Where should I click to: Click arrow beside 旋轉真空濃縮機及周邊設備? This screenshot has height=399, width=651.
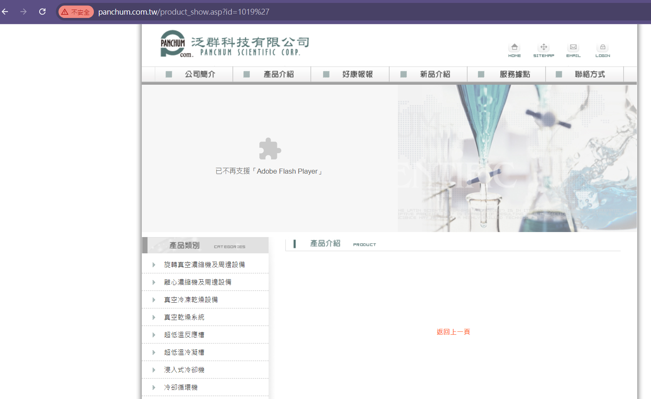154,265
